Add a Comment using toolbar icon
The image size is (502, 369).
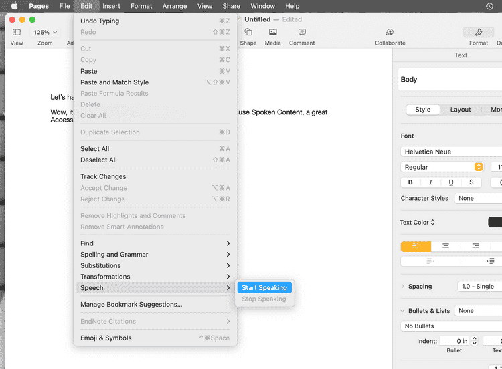click(x=302, y=32)
